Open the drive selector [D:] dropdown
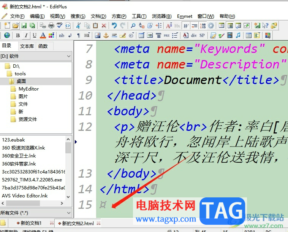 36,56
